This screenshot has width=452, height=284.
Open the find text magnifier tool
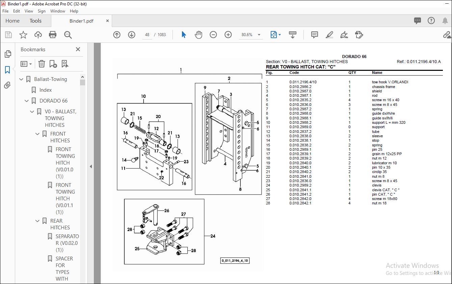[x=68, y=35]
